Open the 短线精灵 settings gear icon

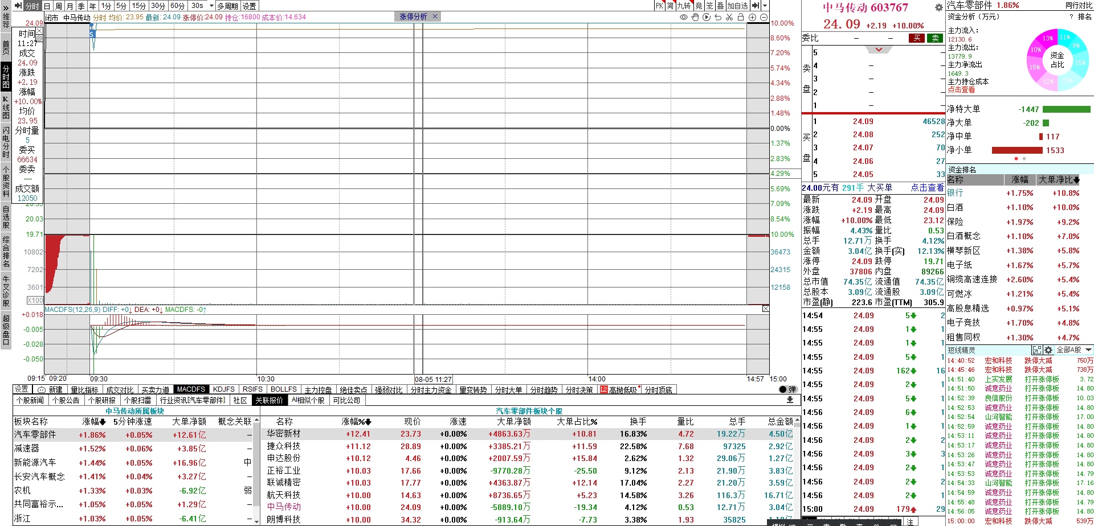tap(1048, 350)
